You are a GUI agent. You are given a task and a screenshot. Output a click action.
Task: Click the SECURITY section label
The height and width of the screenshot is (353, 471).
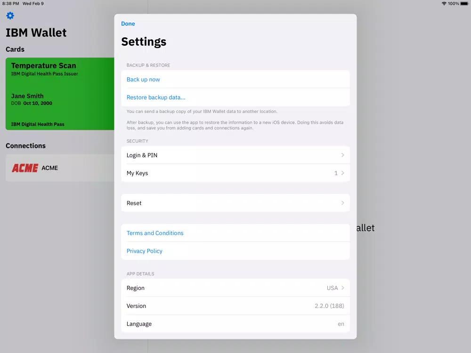(137, 141)
